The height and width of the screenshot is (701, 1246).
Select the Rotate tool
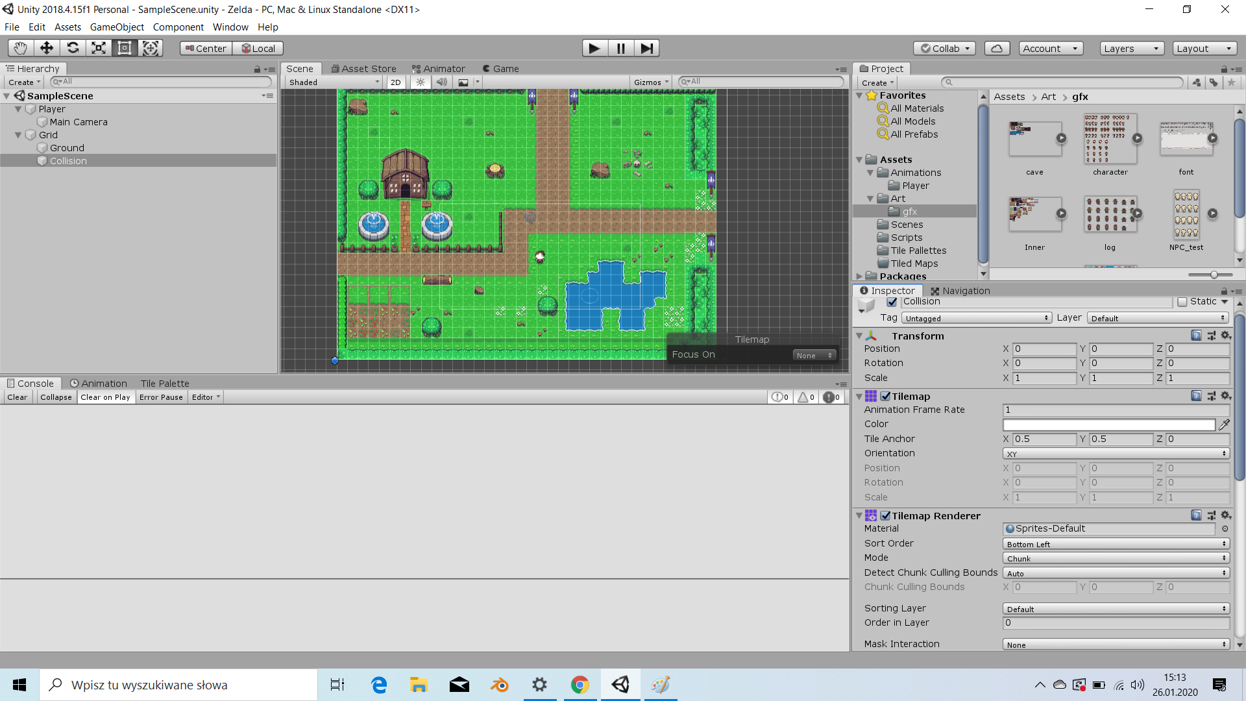tap(73, 48)
